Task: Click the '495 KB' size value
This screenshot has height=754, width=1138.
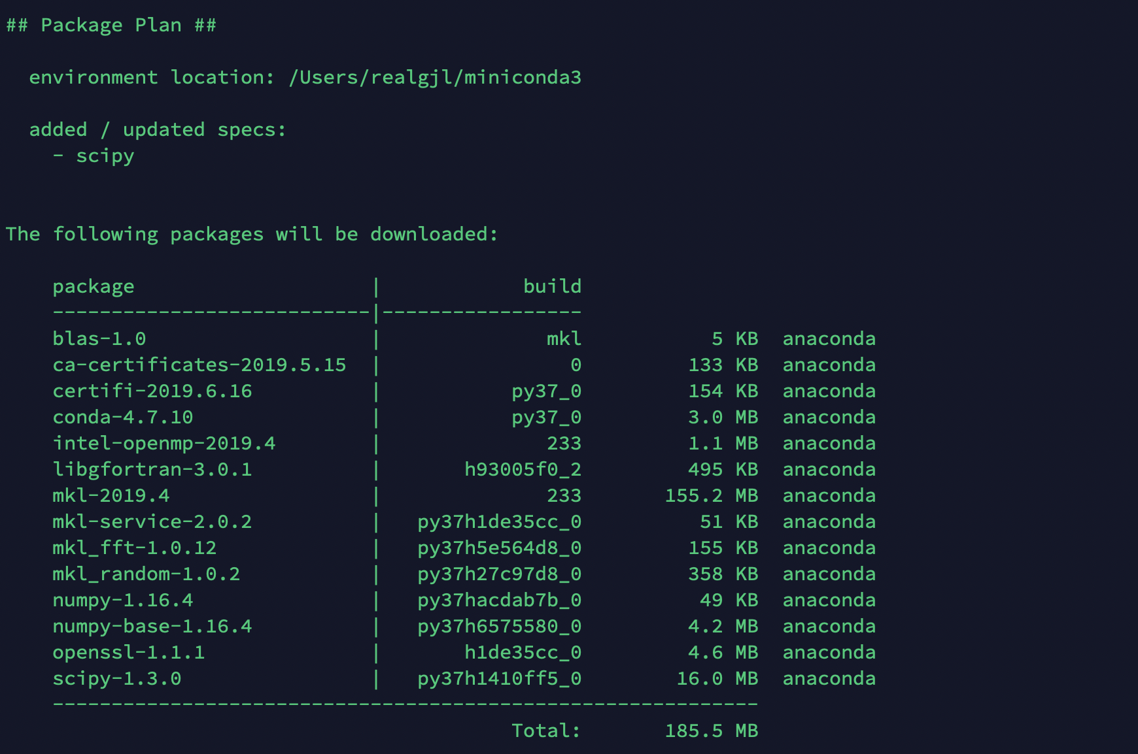Action: pos(723,470)
